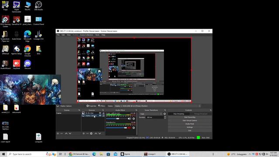The width and height of the screenshot is (279, 157).
Task: Open the Edit menu in OBS
Action: 63,35
